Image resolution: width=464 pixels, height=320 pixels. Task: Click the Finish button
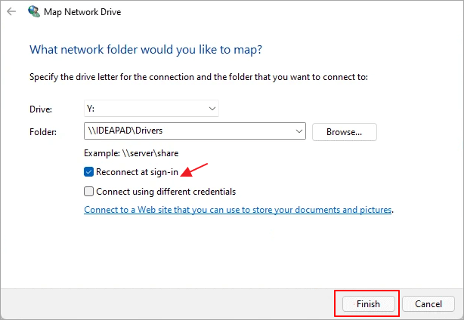tap(367, 303)
